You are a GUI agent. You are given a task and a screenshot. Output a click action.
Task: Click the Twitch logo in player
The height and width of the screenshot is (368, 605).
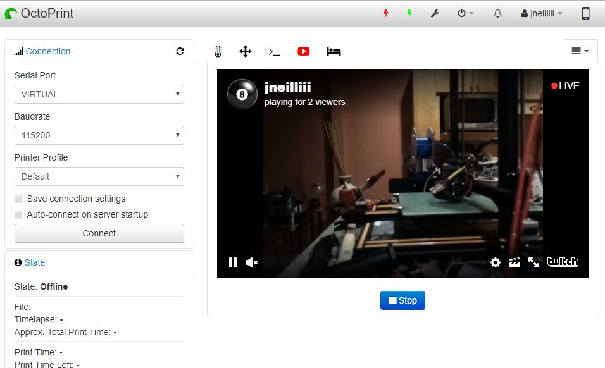(563, 262)
